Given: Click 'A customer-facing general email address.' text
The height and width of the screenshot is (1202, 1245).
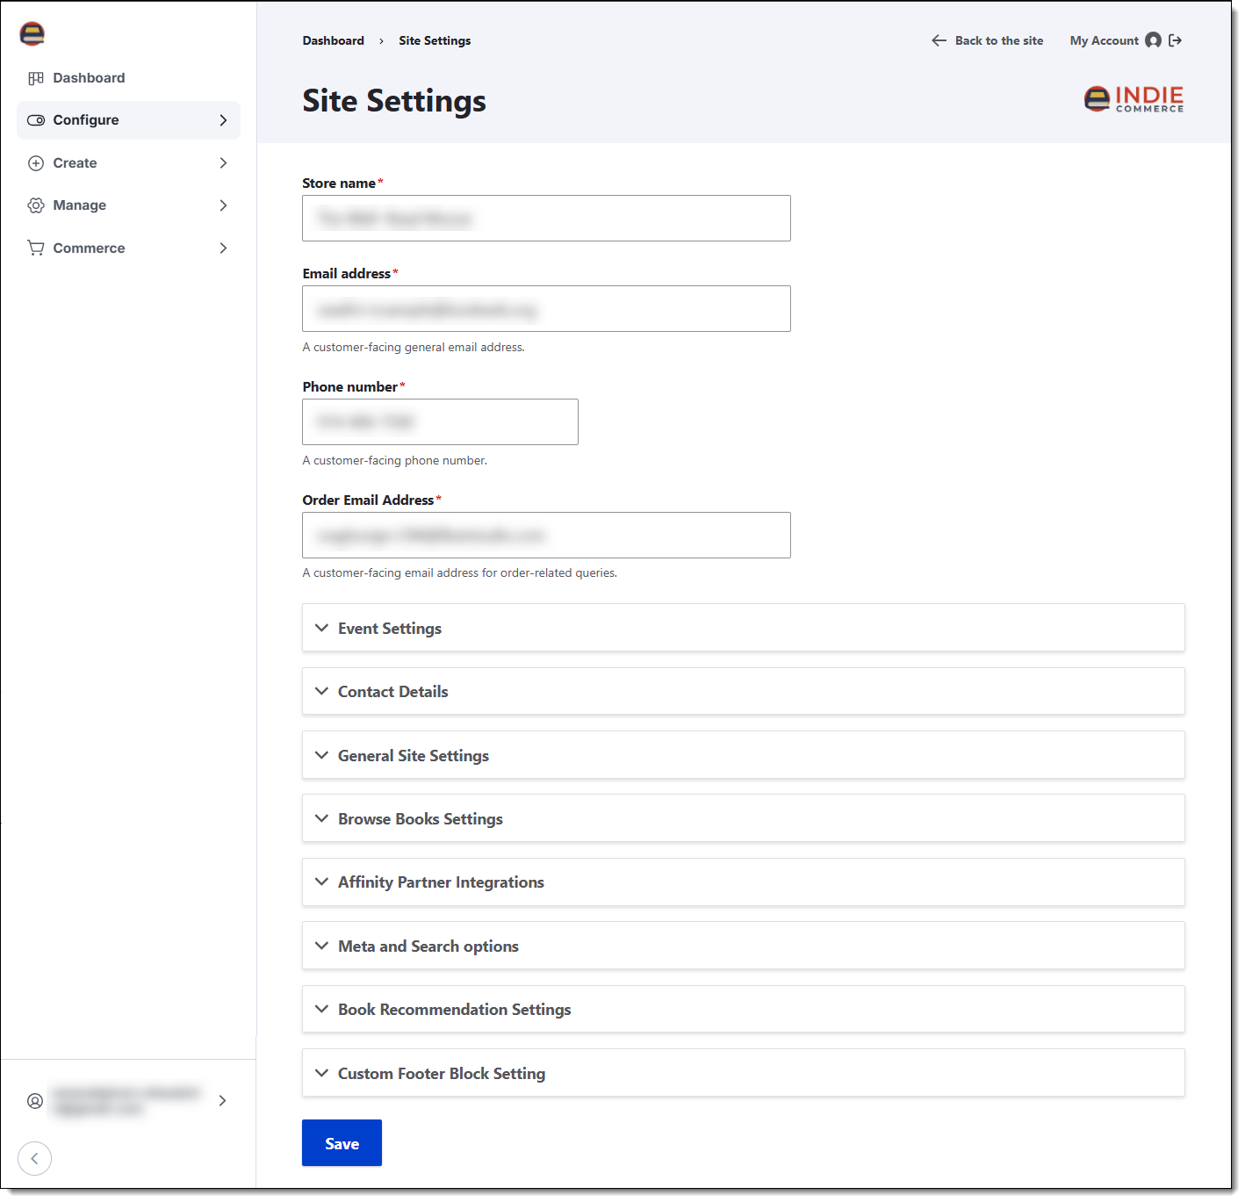Looking at the screenshot, I should (x=414, y=348).
